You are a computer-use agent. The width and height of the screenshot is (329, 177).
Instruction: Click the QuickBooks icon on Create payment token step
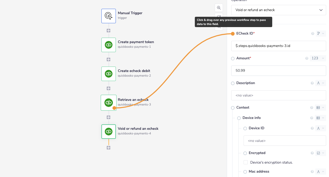click(109, 45)
